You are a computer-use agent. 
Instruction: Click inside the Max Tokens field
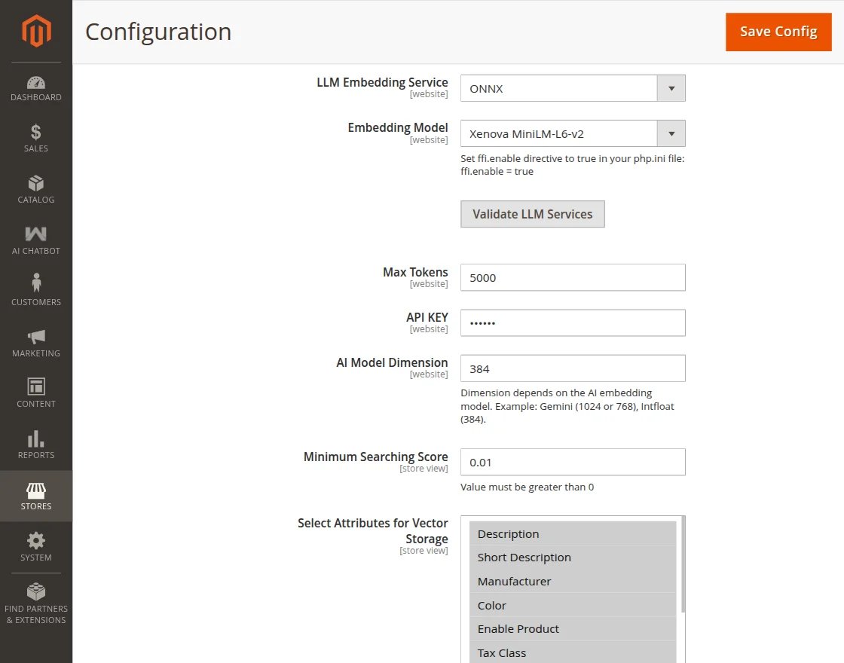573,277
